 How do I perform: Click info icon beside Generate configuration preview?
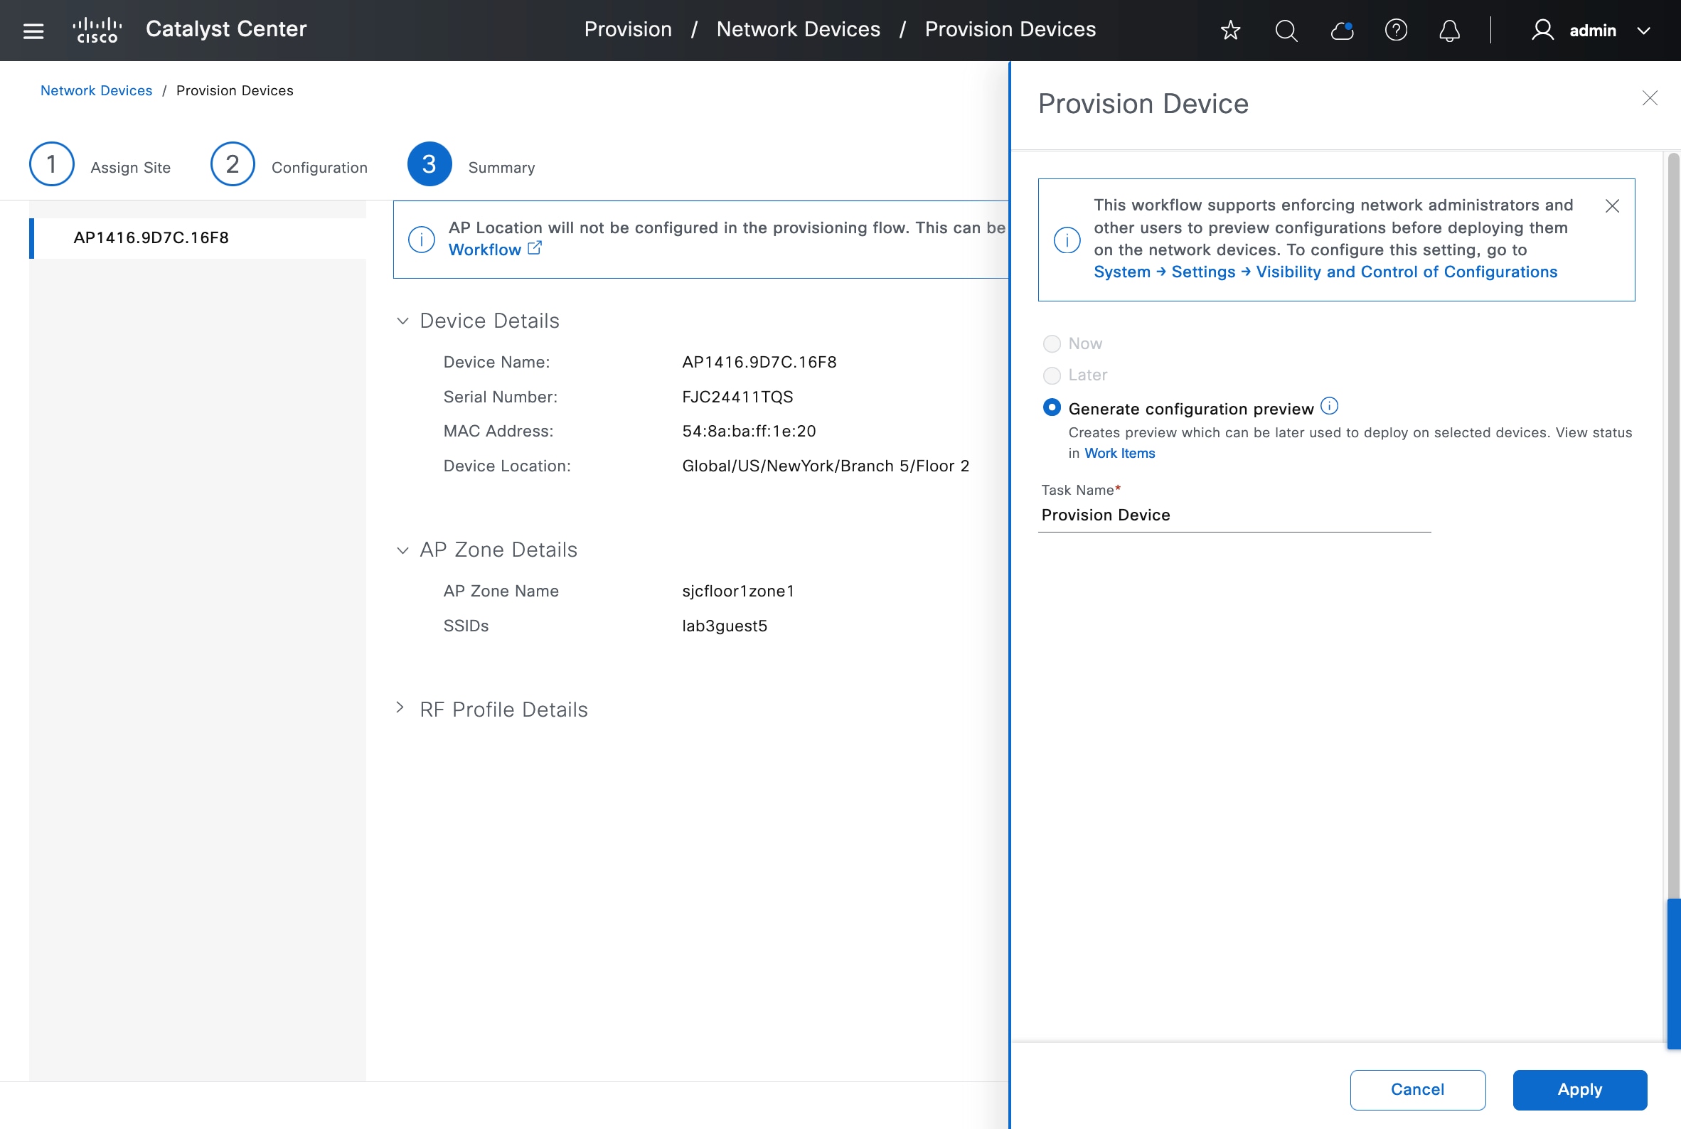(1330, 406)
